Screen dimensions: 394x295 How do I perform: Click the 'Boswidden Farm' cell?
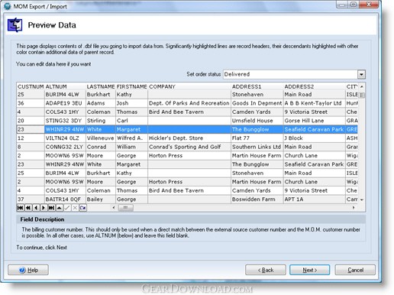[257, 199]
